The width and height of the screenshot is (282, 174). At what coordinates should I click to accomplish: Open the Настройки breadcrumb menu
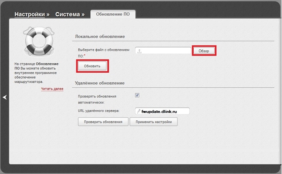coord(30,14)
